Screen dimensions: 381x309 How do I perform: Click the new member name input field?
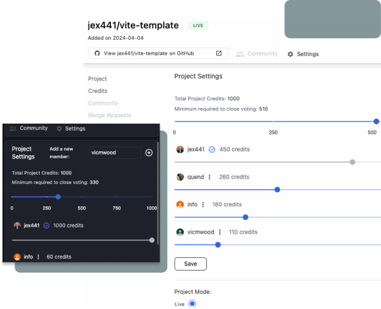pos(114,153)
